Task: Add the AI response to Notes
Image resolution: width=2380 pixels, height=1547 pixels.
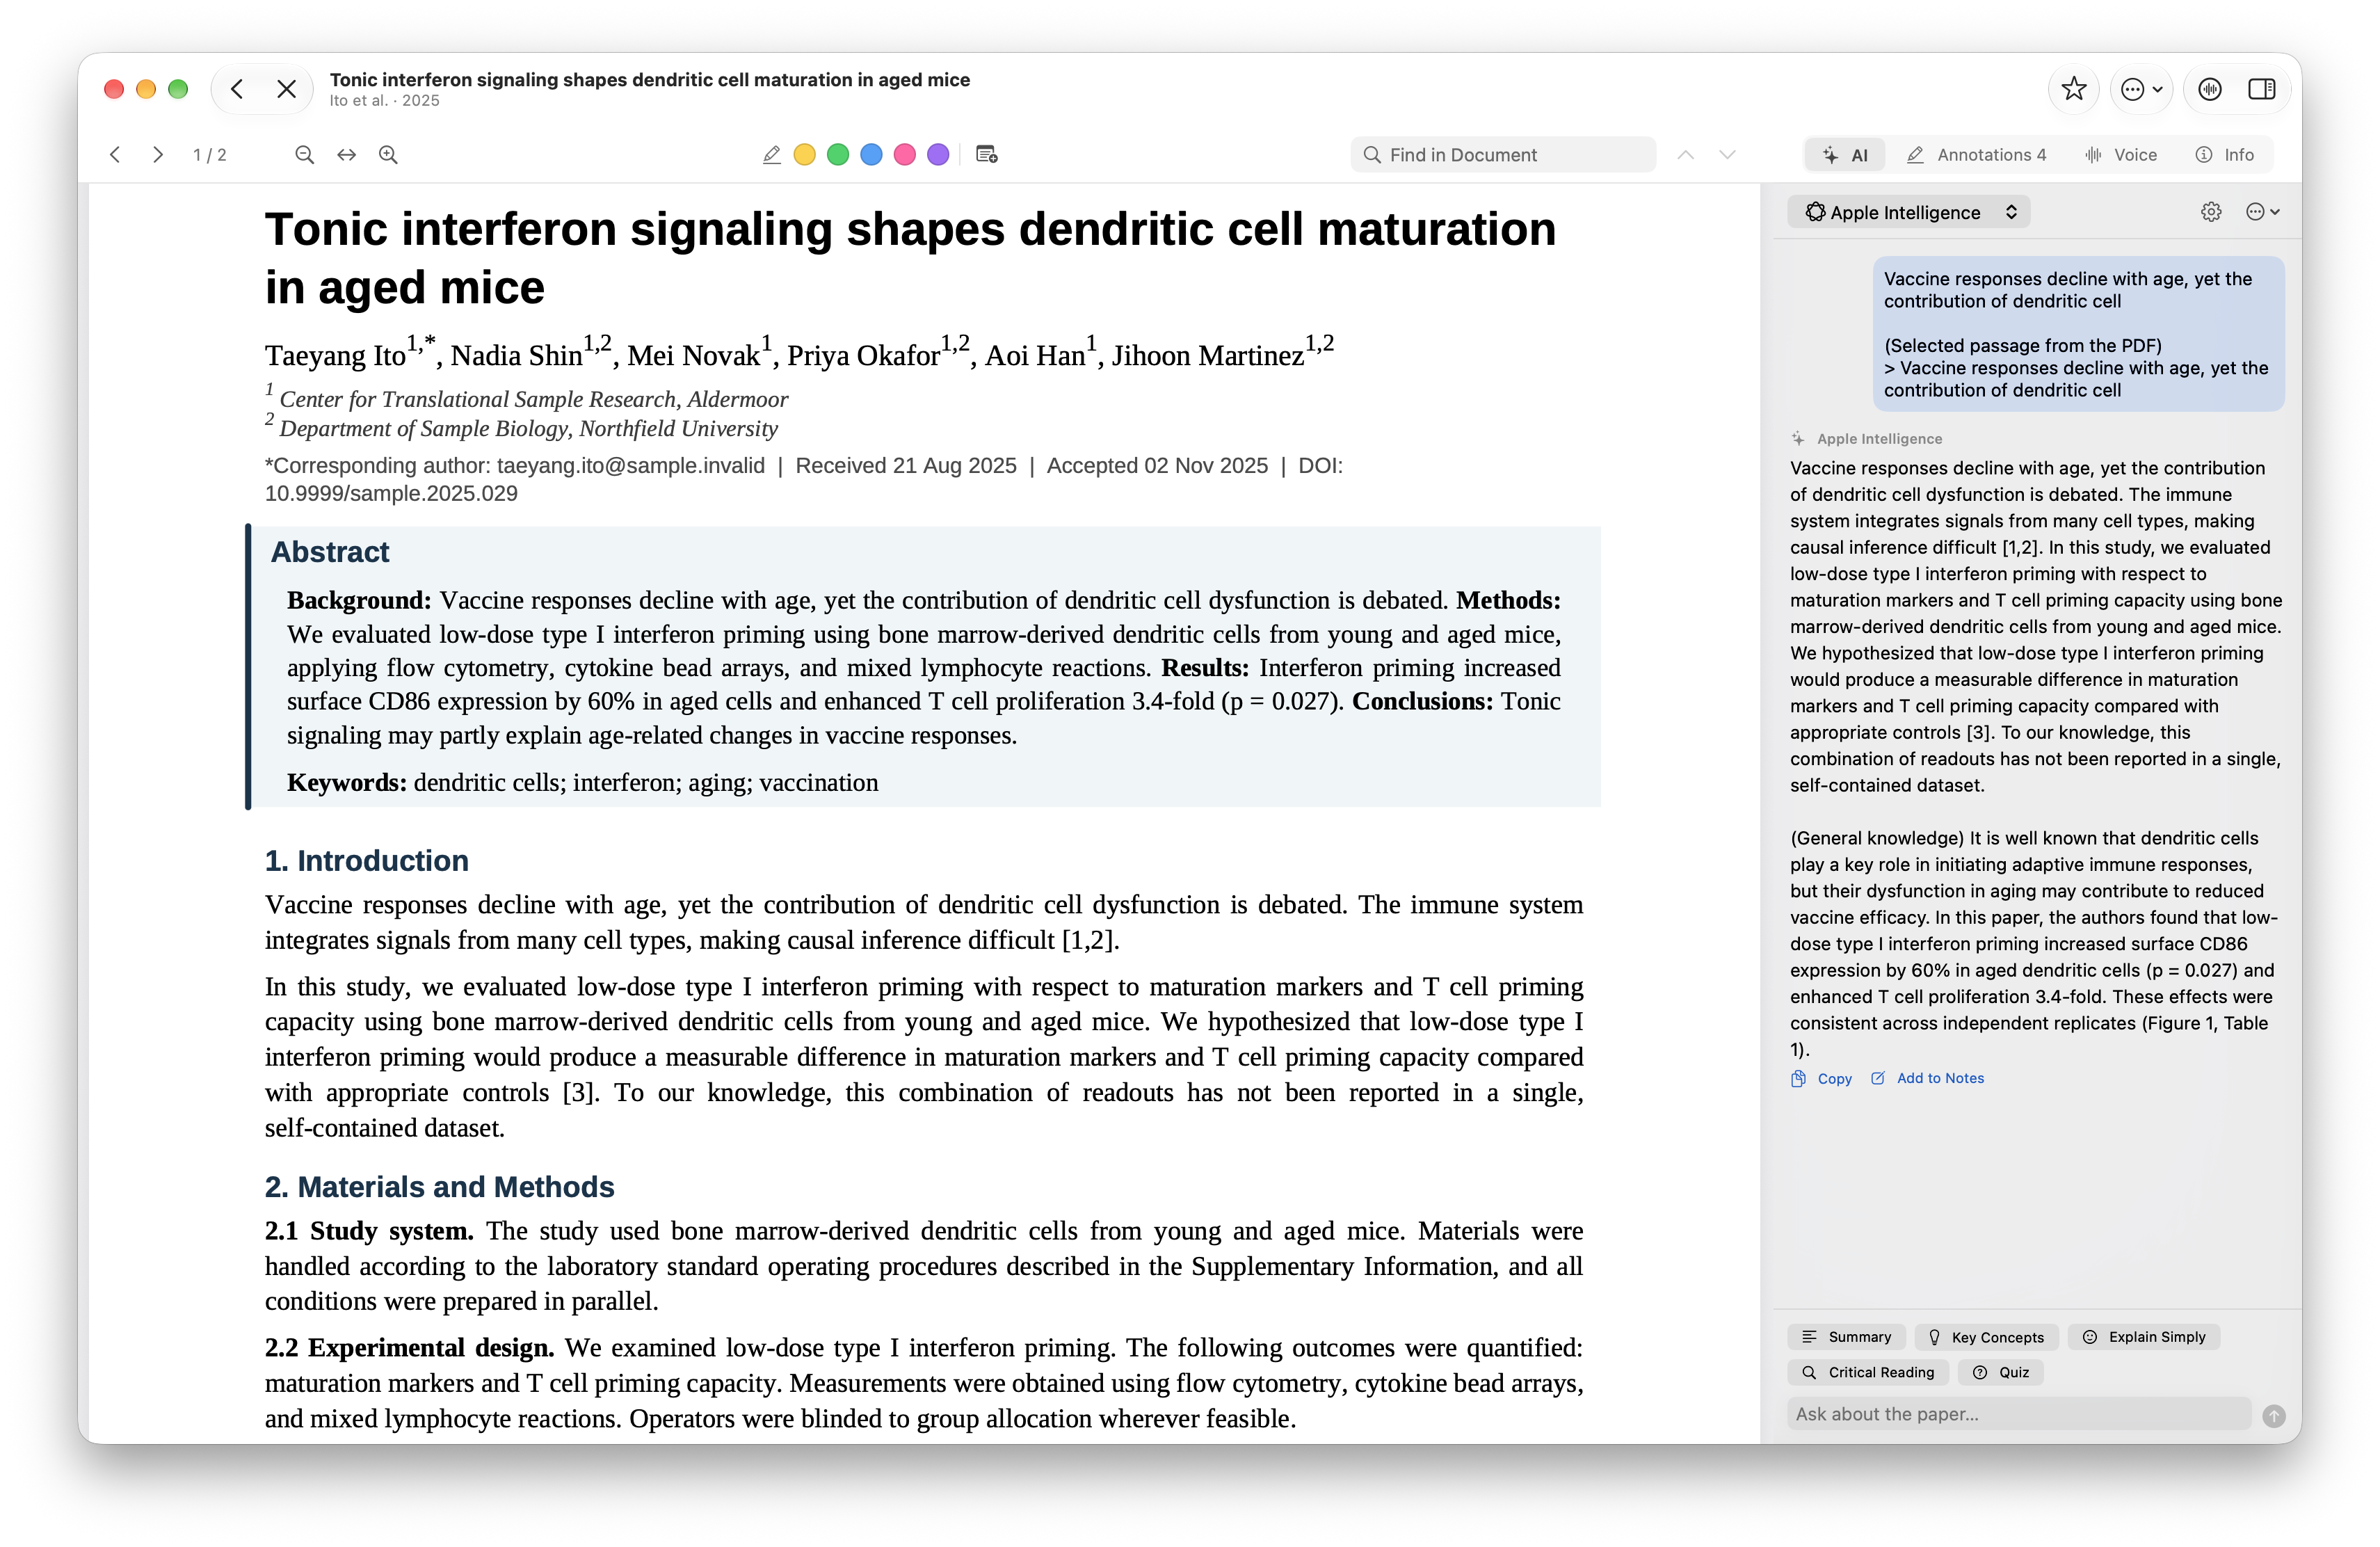Action: [x=1927, y=1078]
